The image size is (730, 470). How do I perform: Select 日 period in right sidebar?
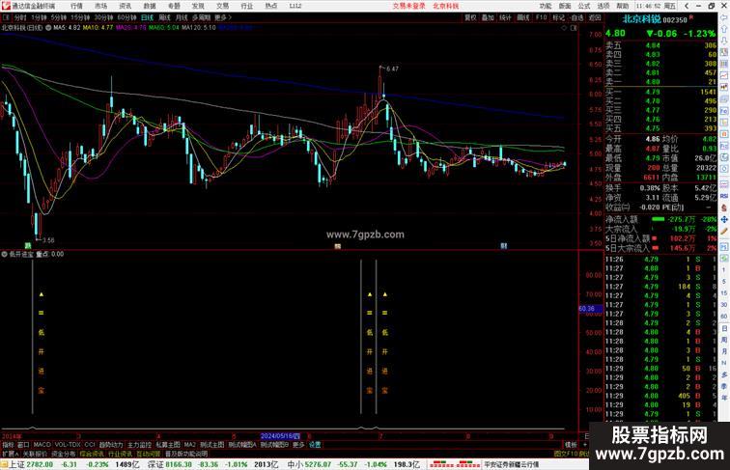point(724,328)
